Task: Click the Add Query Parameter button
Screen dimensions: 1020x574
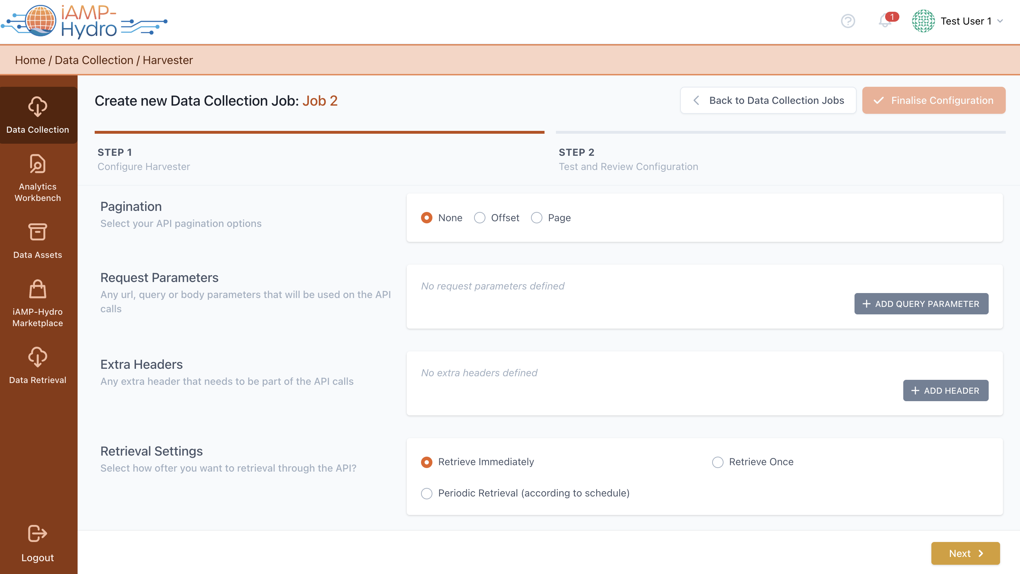Action: 921,304
